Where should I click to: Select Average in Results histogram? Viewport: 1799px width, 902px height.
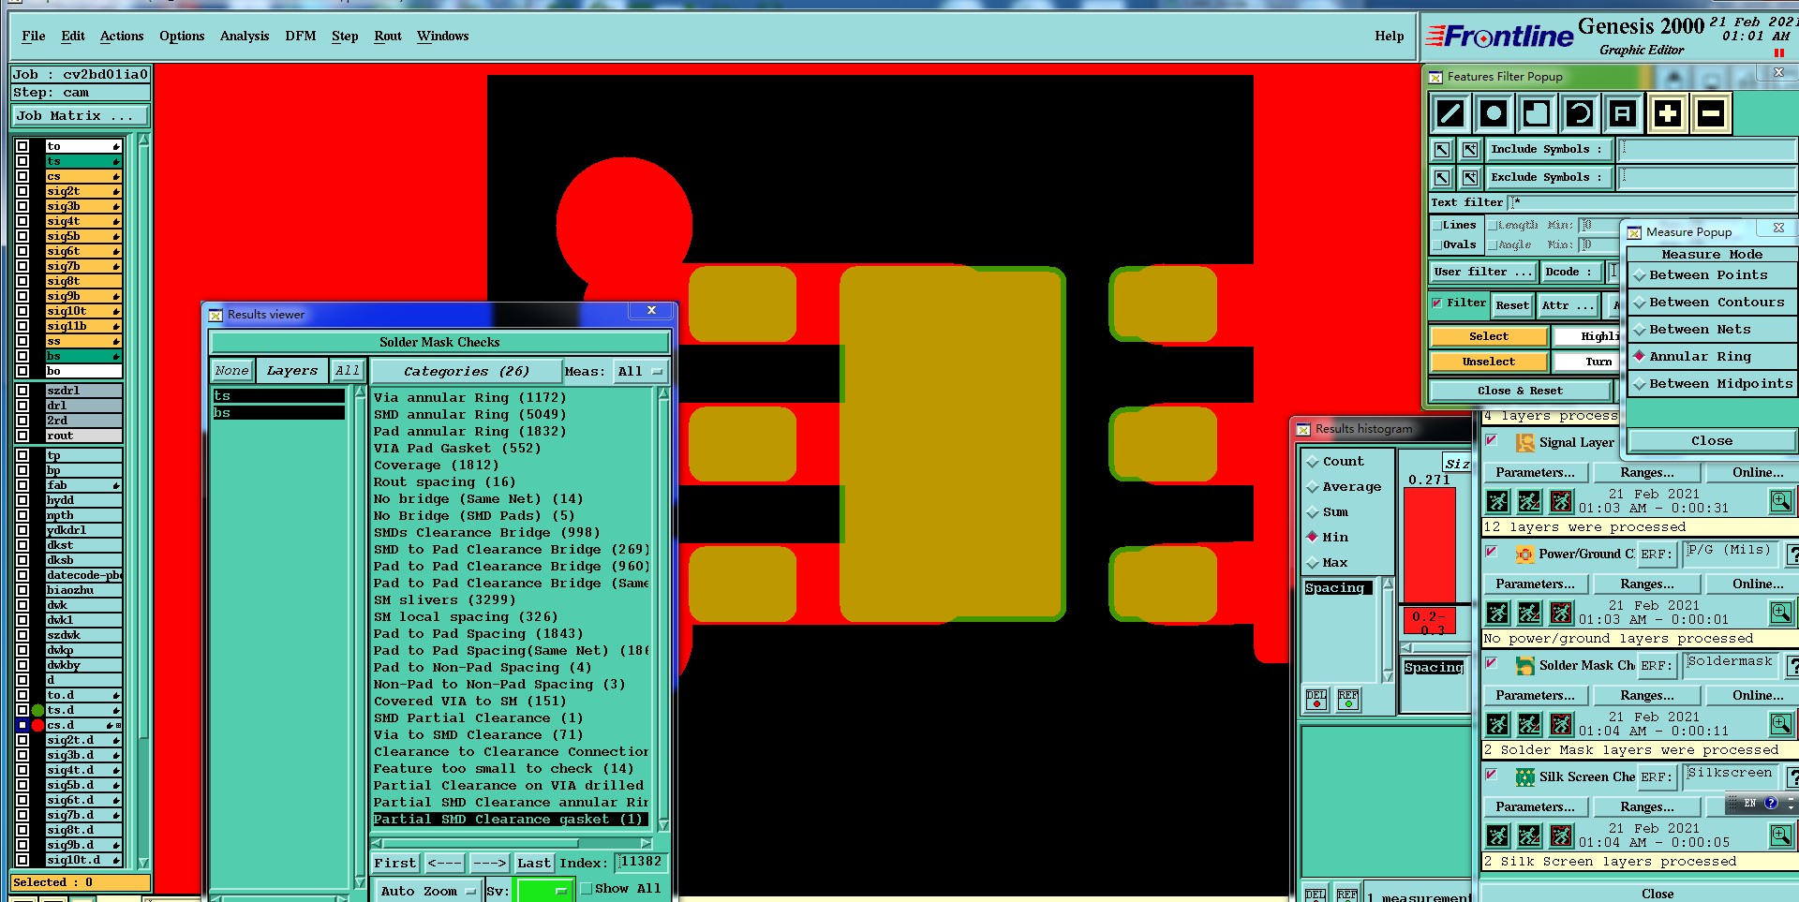1344,487
